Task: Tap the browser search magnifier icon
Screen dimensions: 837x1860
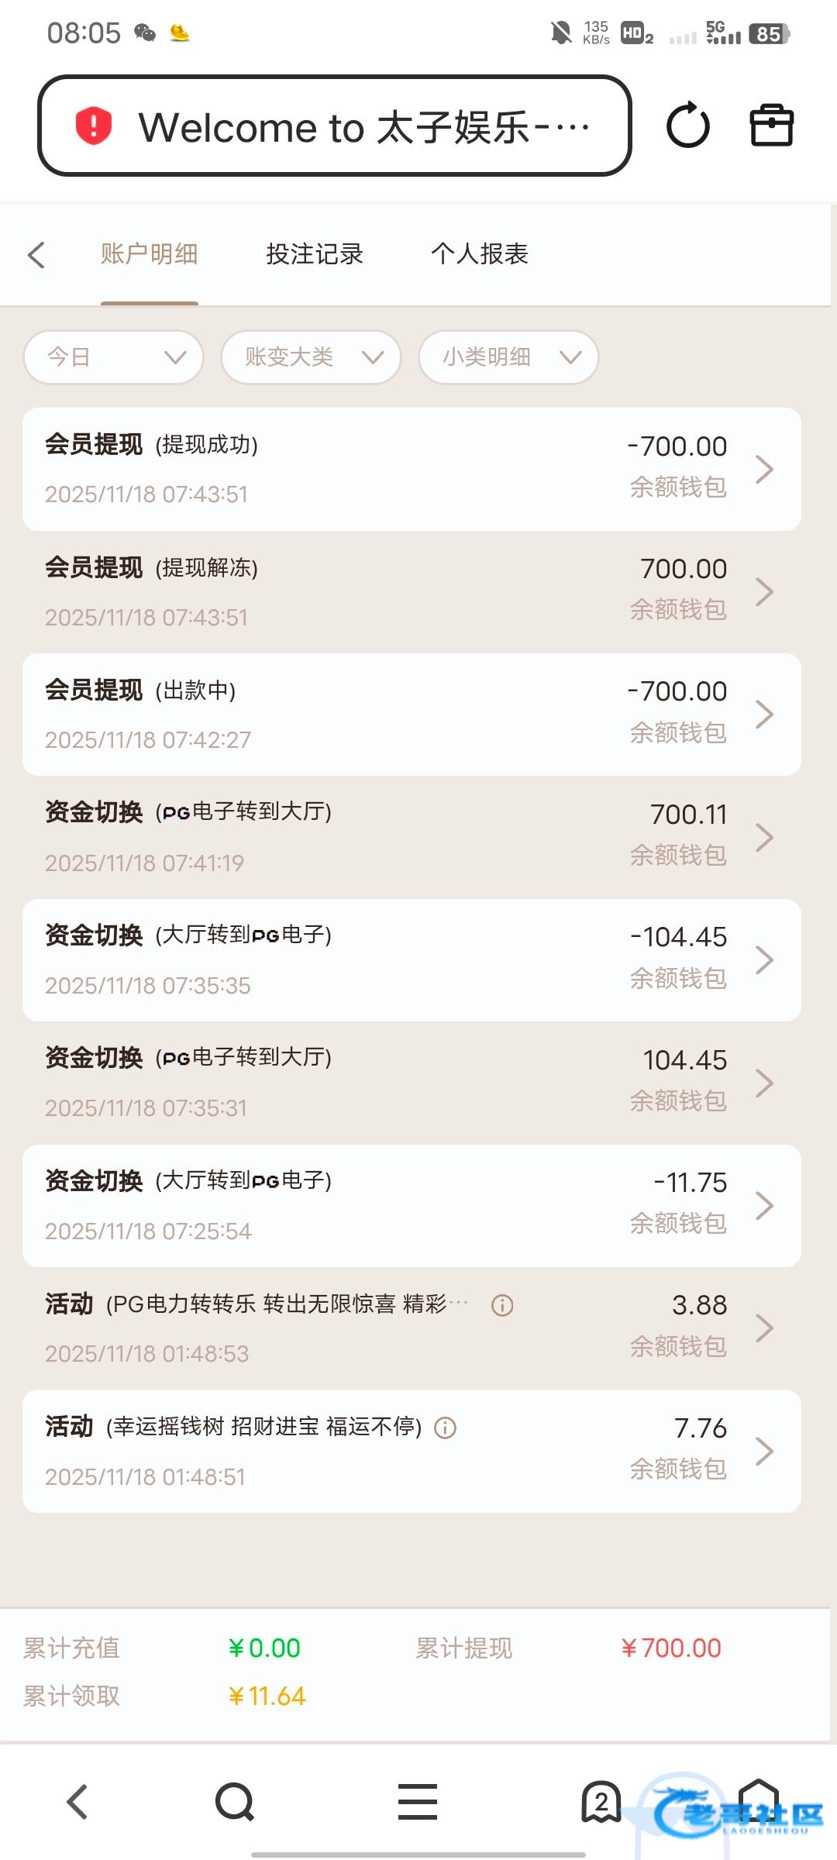Action: point(235,1801)
